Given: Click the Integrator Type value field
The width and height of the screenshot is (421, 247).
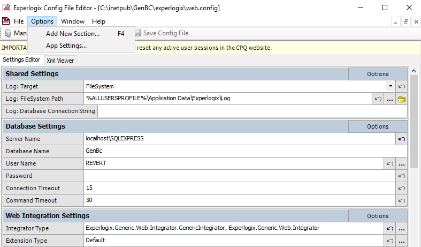Looking at the screenshot, I should [x=234, y=228].
